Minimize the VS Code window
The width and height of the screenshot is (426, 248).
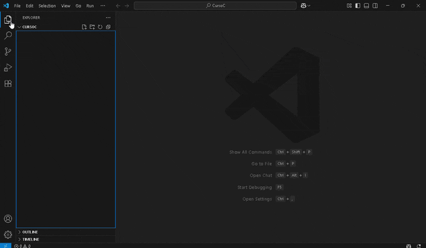pos(387,6)
